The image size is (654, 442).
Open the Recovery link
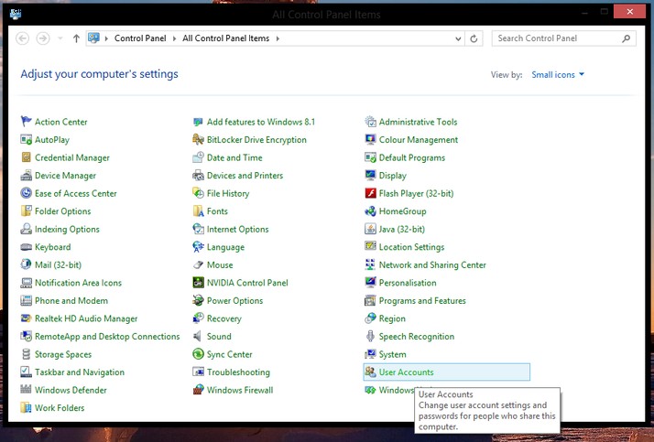(x=224, y=318)
